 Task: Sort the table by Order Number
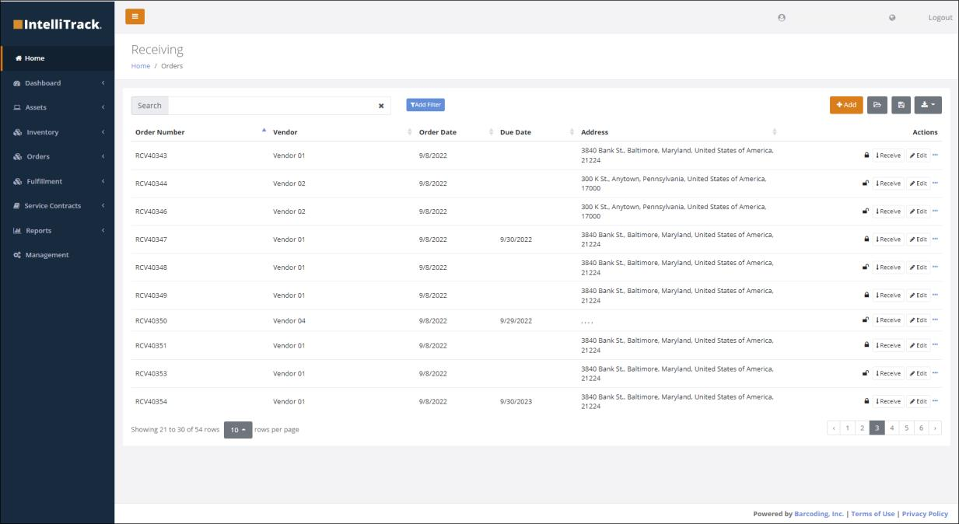[x=200, y=132]
